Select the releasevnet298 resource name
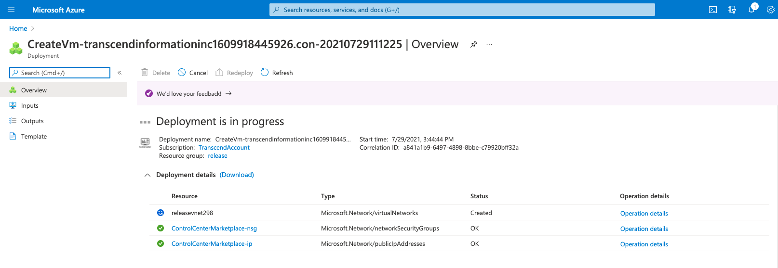Screen dimensions: 778x268 (192, 213)
